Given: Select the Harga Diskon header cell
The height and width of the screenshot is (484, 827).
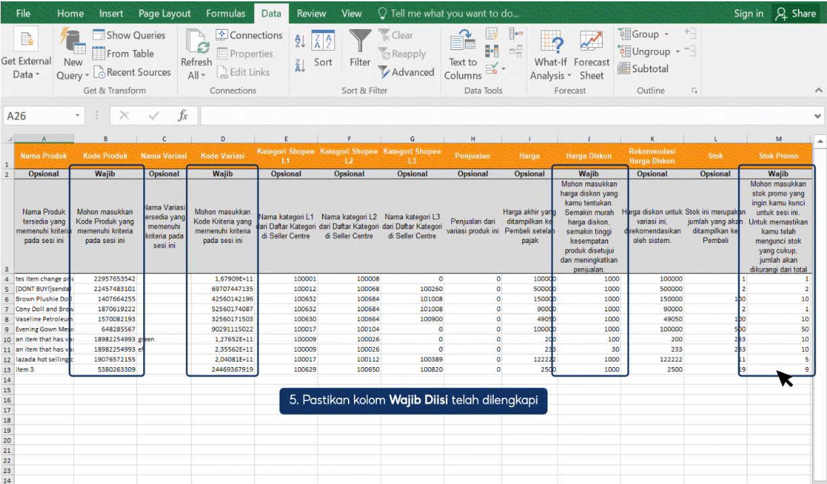Looking at the screenshot, I should [588, 156].
